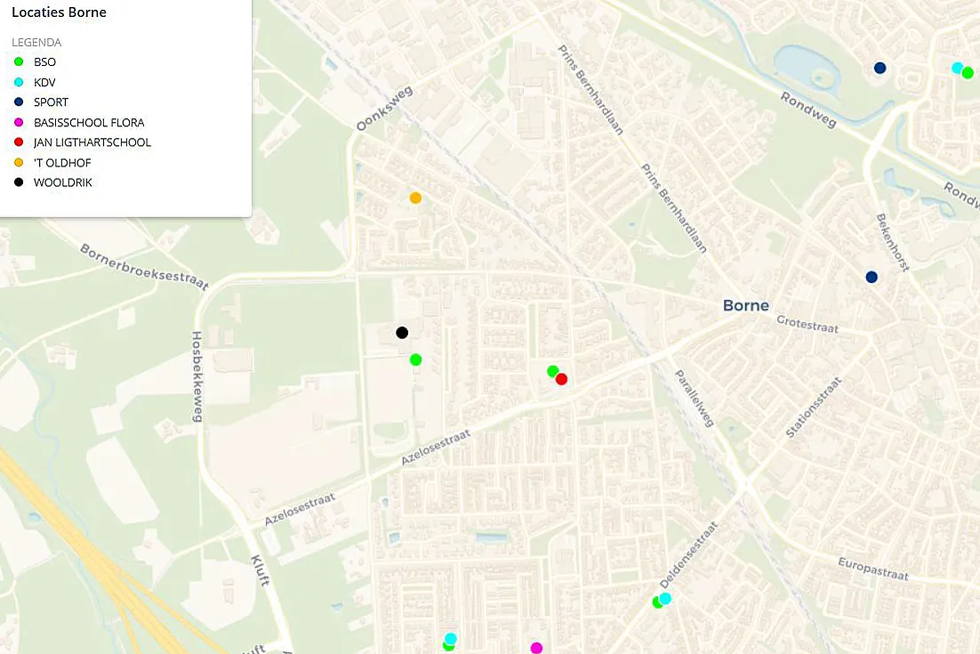
Task: Select the KDV legend label
Action: [x=44, y=83]
